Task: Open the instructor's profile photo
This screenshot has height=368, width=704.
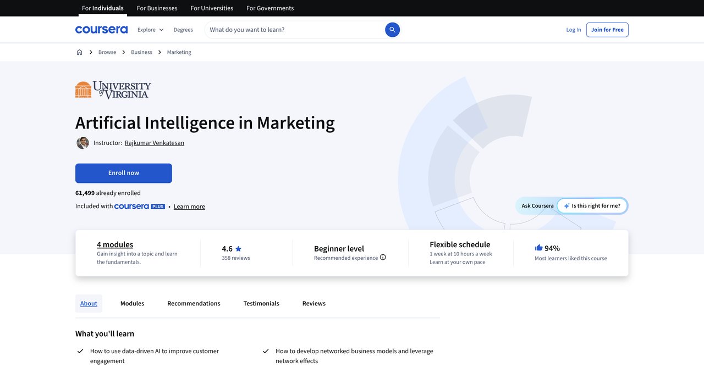Action: [82, 143]
